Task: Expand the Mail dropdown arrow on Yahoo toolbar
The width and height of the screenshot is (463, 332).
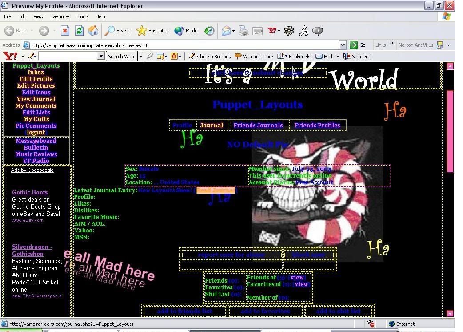Action: [338, 57]
